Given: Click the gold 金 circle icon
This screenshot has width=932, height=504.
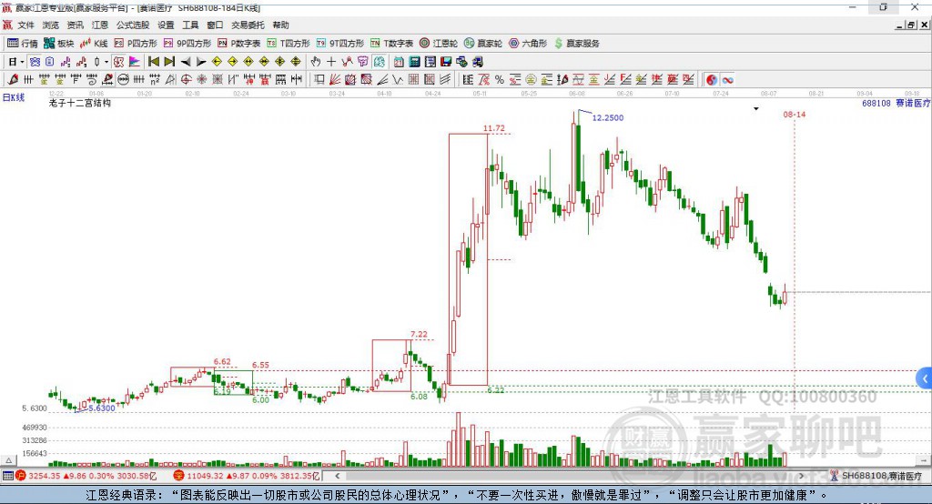Looking at the screenshot, I should tap(531, 80).
